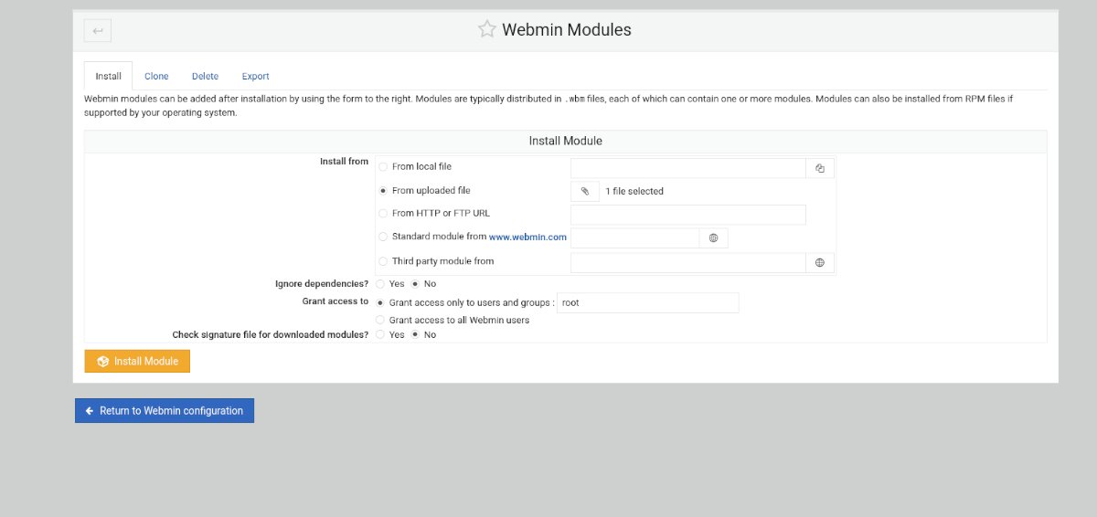1097x517 pixels.
Task: Select Third party module from option
Action: (383, 261)
